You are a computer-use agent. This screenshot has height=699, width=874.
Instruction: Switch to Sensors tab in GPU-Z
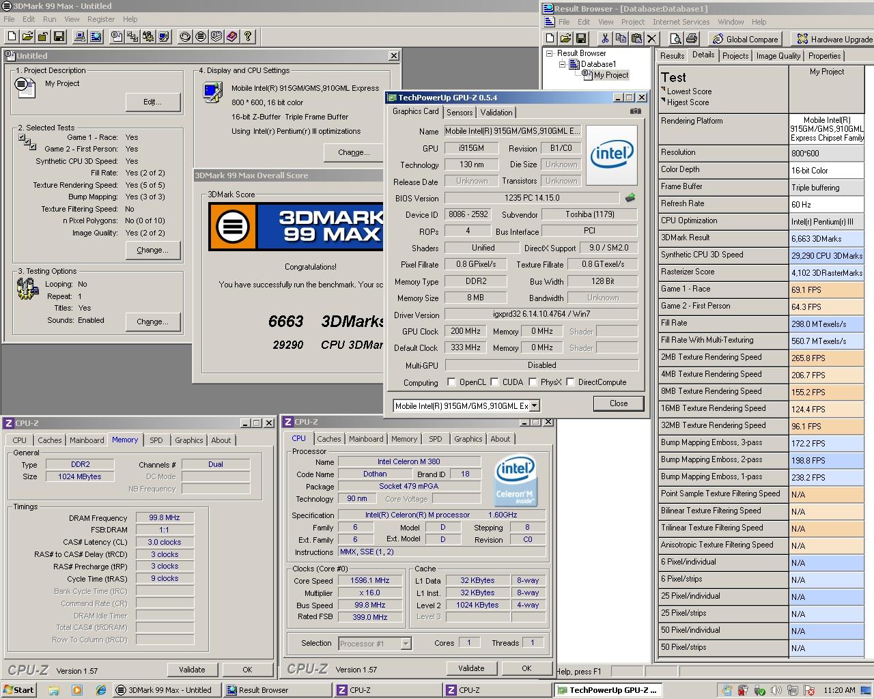460,113
